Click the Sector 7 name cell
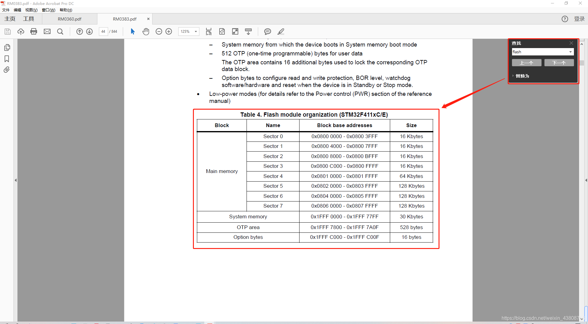Screen dimensions: 588x324 [x=273, y=206]
